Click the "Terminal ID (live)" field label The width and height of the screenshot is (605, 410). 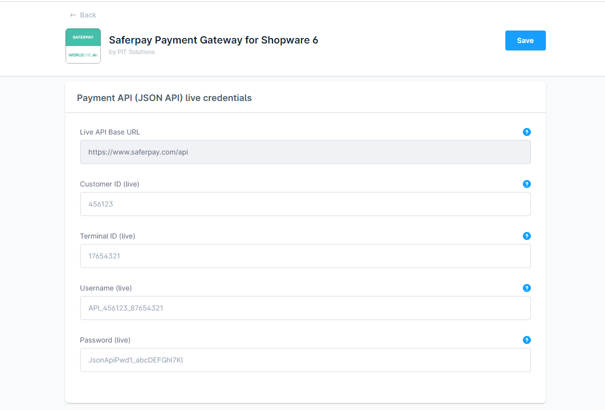point(108,236)
